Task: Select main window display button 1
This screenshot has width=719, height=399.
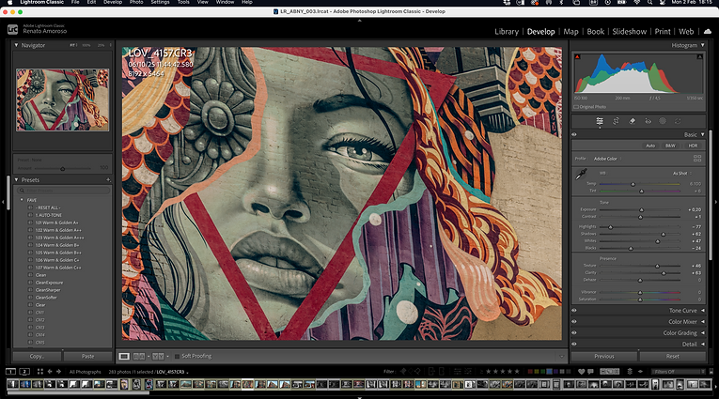Action: (10, 372)
